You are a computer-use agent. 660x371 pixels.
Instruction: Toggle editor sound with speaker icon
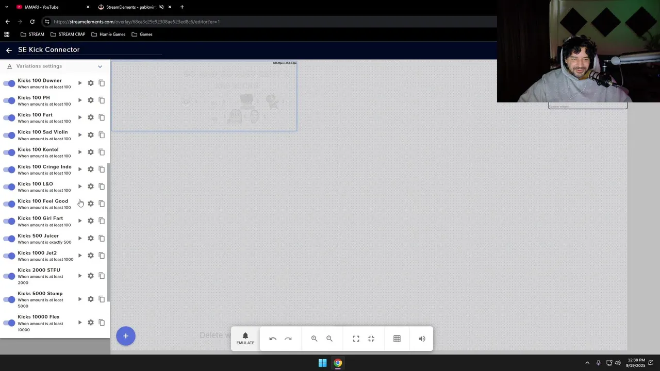coord(422,339)
